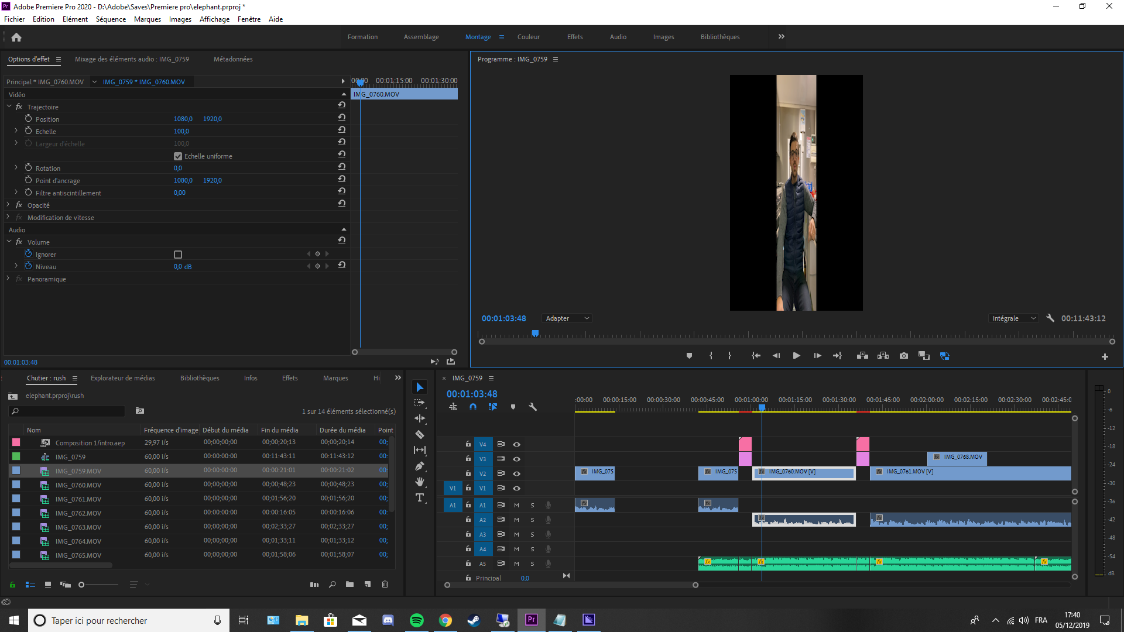Click the pink label swatch of intro.aep
This screenshot has width=1124, height=632.
click(x=16, y=442)
